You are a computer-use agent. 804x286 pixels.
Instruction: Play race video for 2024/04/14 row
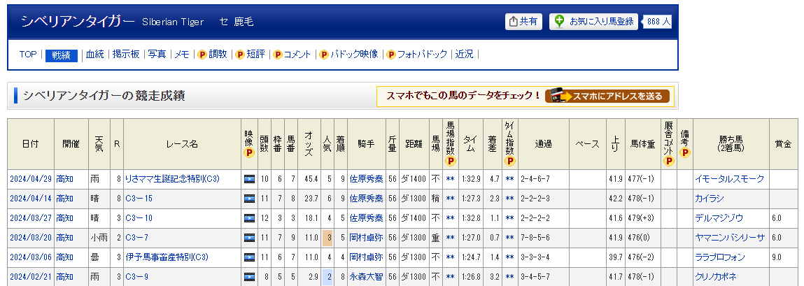tap(249, 199)
